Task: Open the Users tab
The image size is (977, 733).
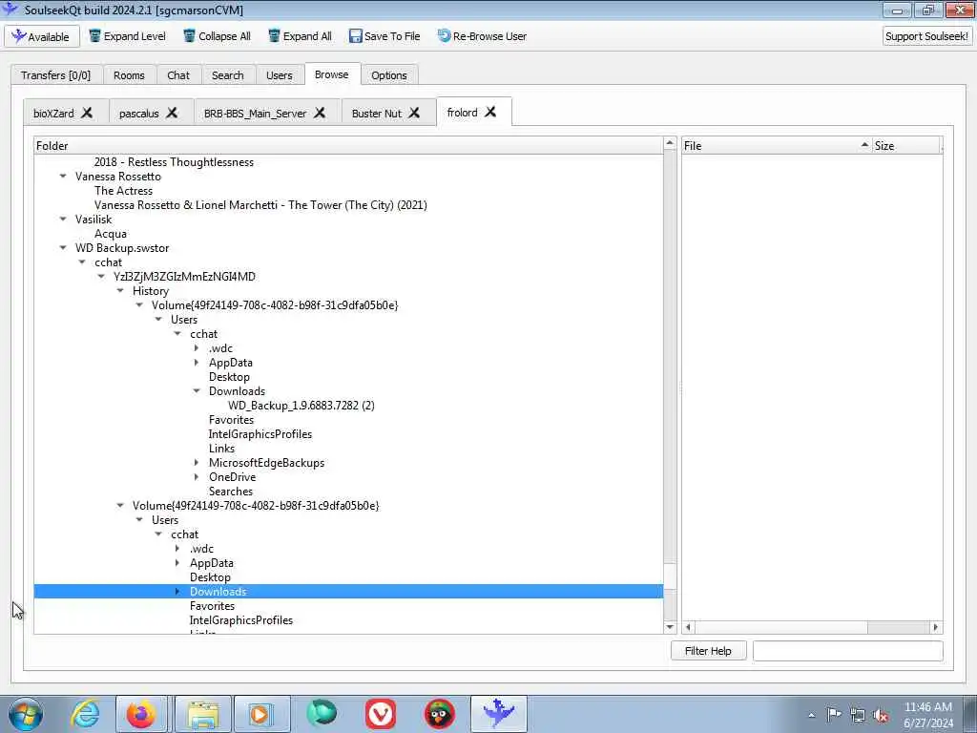Action: point(280,75)
